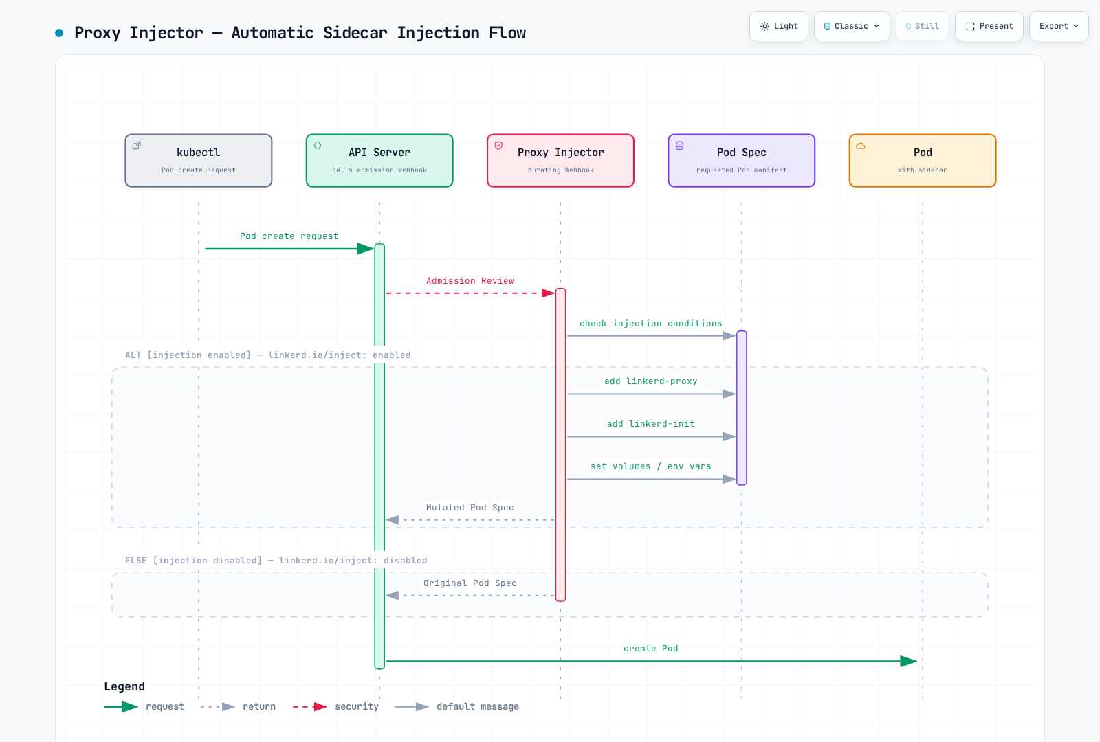The width and height of the screenshot is (1100, 742).
Task: Select the API Server participant box
Action: [379, 160]
